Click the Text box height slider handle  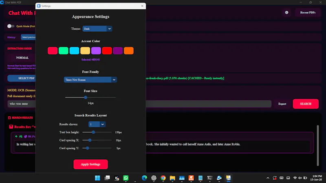click(x=93, y=132)
